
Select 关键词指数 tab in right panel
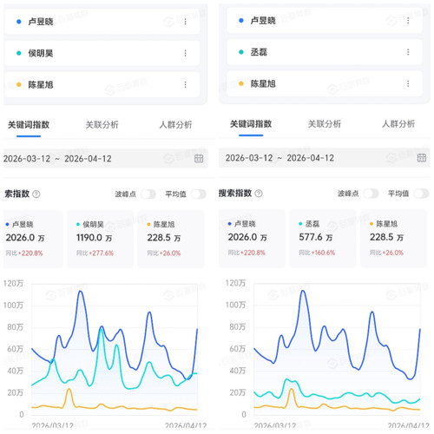pyautogui.click(x=251, y=124)
